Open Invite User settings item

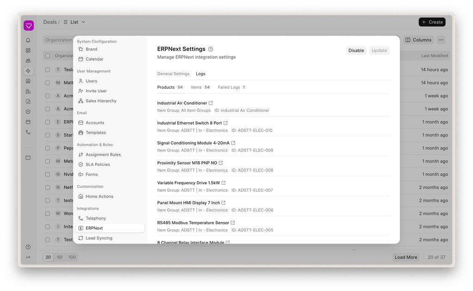[110, 91]
